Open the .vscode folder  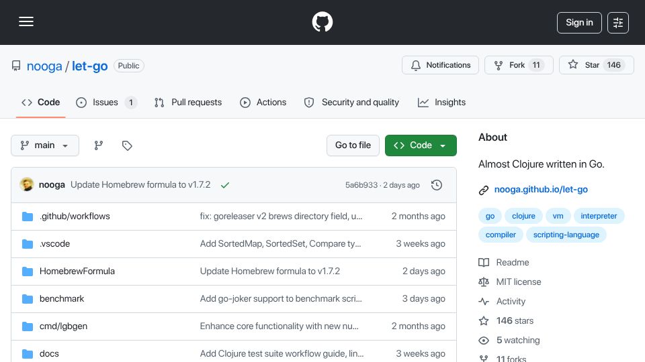pyautogui.click(x=54, y=244)
